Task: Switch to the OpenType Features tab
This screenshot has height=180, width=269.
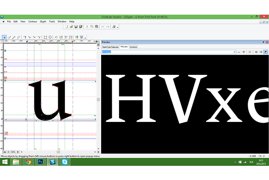Action: pos(110,47)
